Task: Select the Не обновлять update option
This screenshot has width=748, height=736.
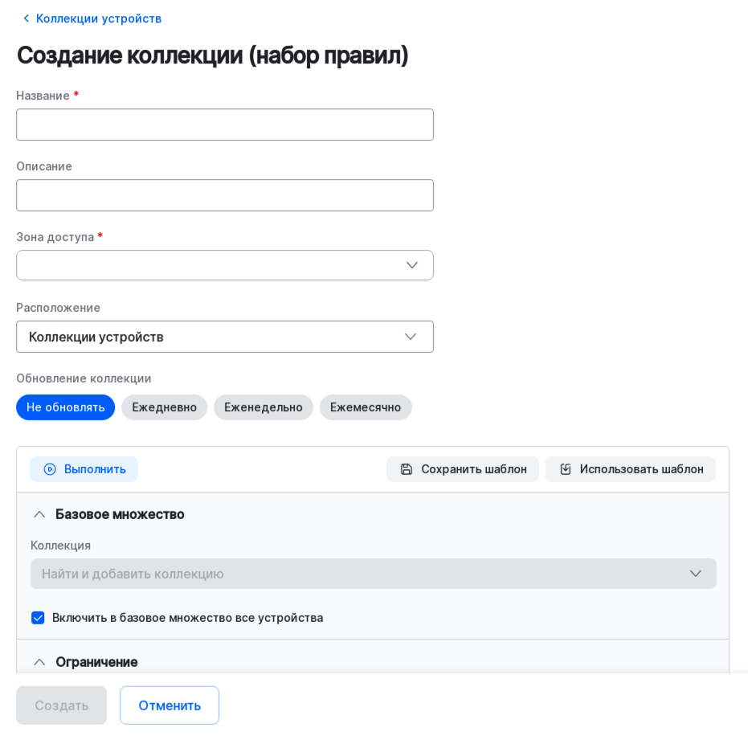Action: (66, 407)
